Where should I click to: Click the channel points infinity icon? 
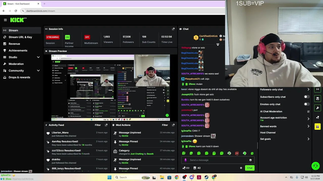click(186, 168)
